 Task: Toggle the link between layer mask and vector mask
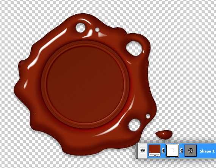[181, 151]
